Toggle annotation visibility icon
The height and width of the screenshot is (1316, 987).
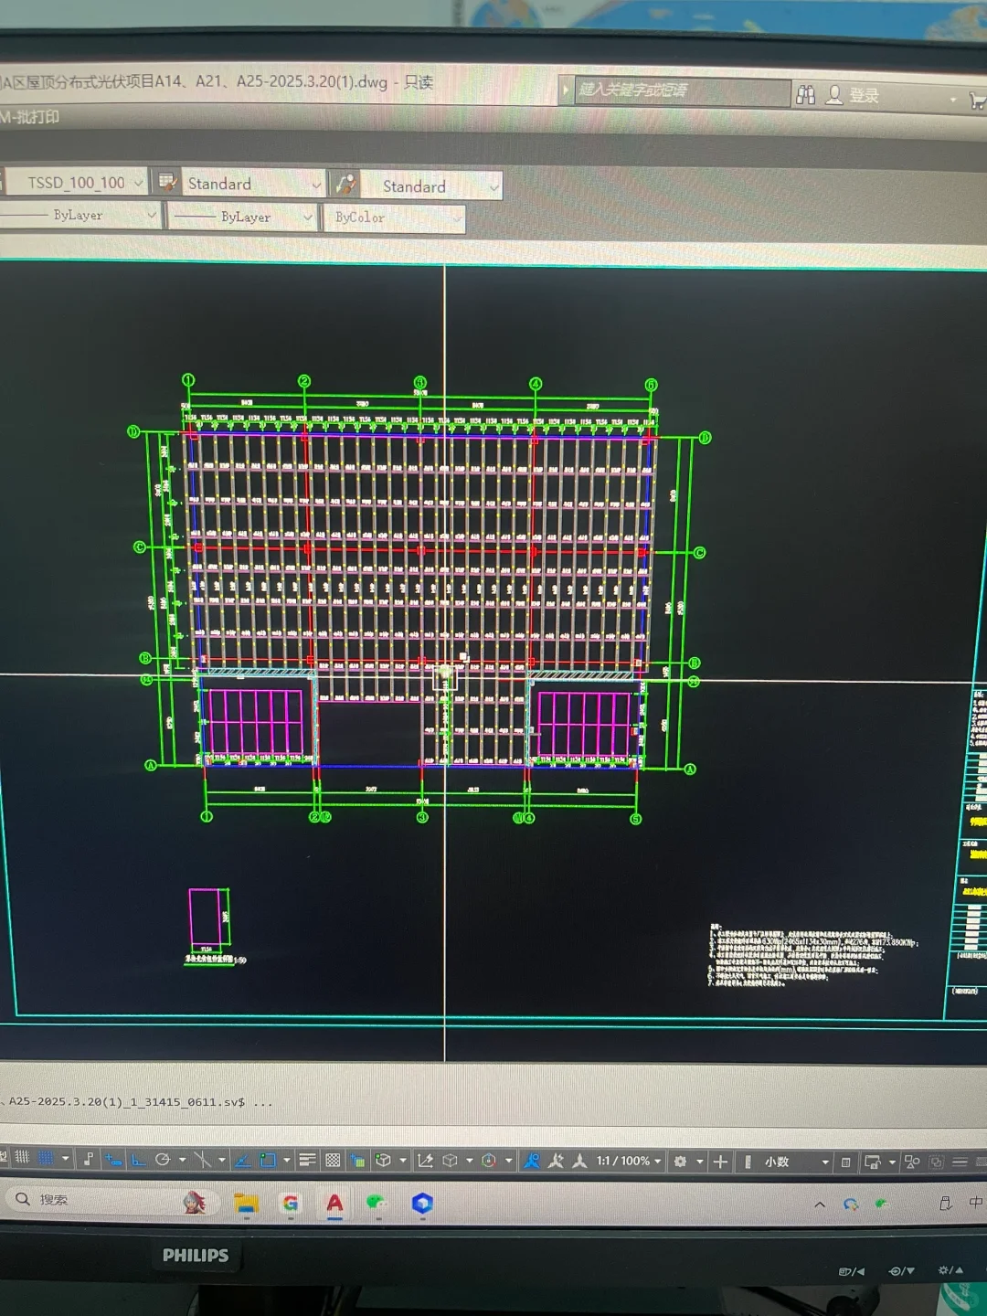click(x=532, y=1161)
